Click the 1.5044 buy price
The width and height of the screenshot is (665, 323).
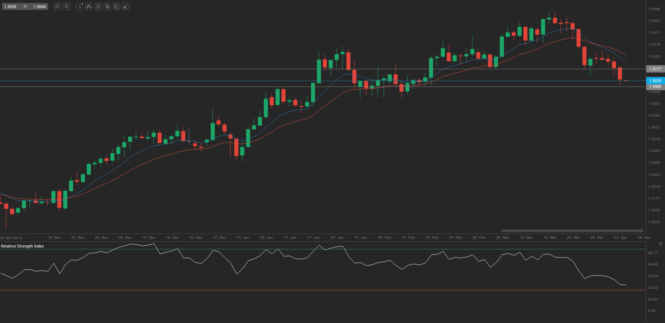(39, 7)
